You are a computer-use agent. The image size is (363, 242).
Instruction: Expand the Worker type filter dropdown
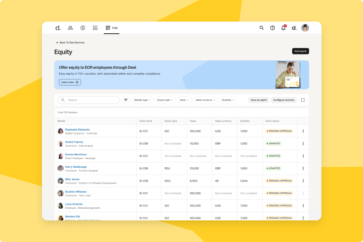click(x=142, y=100)
